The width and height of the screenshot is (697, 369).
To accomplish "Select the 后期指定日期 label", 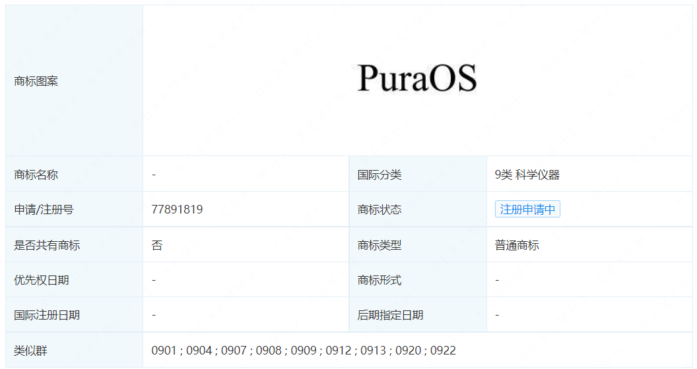I will coord(390,316).
